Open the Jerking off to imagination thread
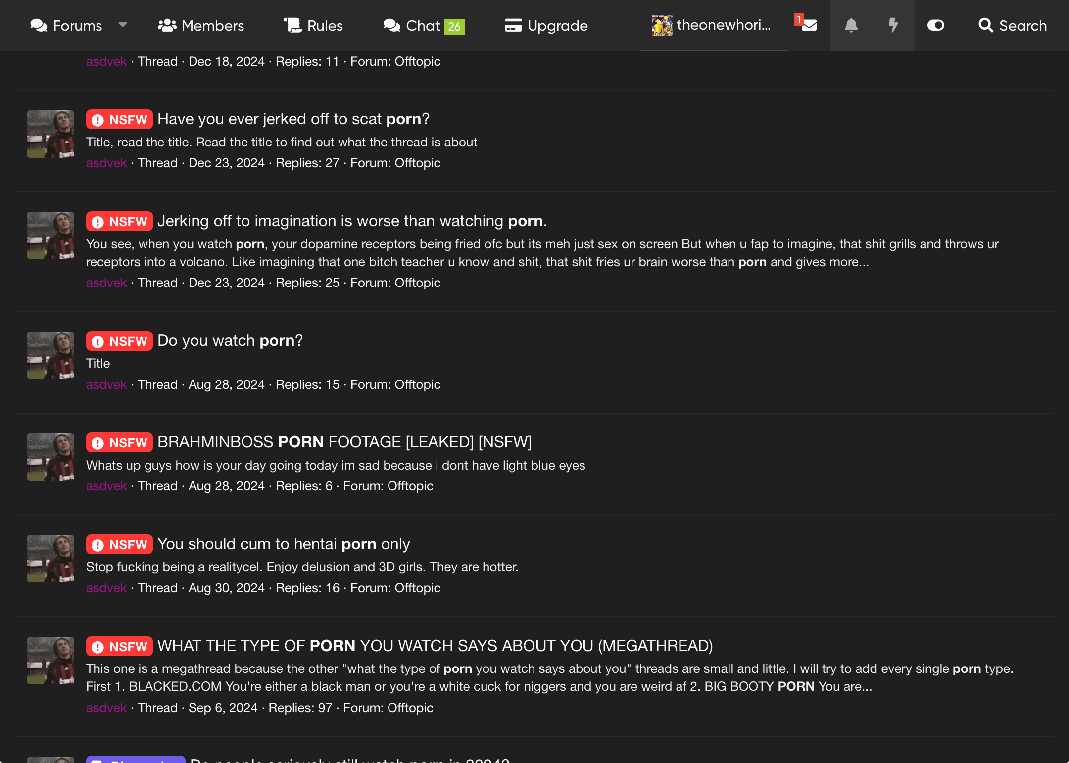Viewport: 1069px width, 763px height. click(x=351, y=221)
